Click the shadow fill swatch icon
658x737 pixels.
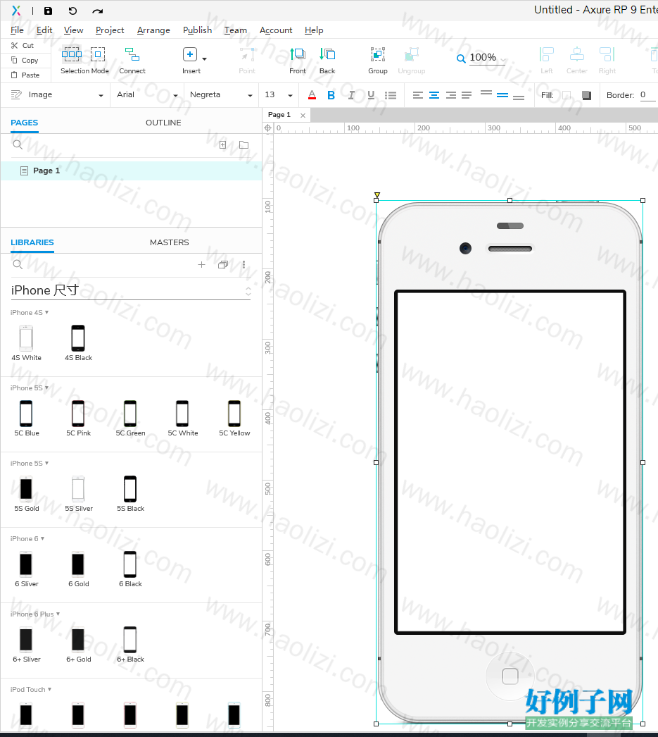586,95
